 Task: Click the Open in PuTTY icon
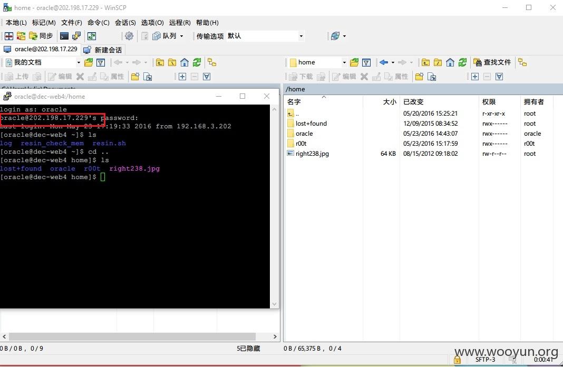tap(76, 36)
